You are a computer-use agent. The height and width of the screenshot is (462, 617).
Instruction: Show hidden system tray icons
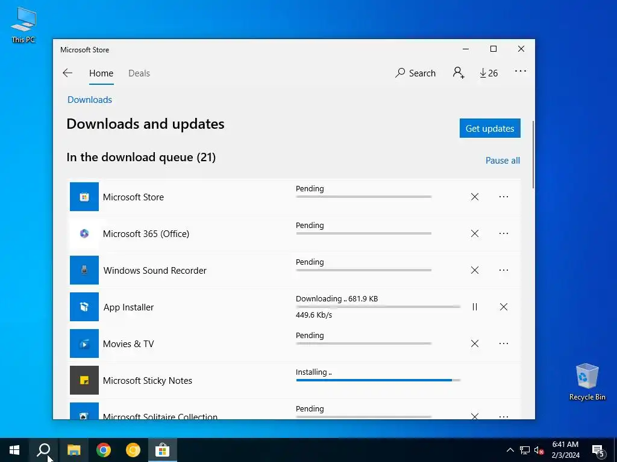point(510,450)
